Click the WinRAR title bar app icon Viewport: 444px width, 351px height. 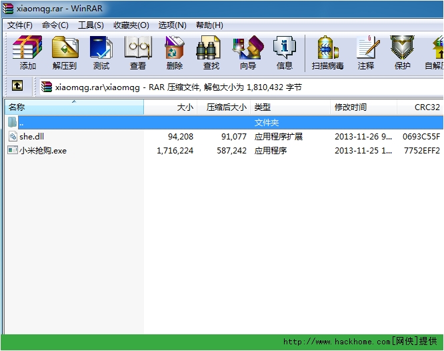7,9
